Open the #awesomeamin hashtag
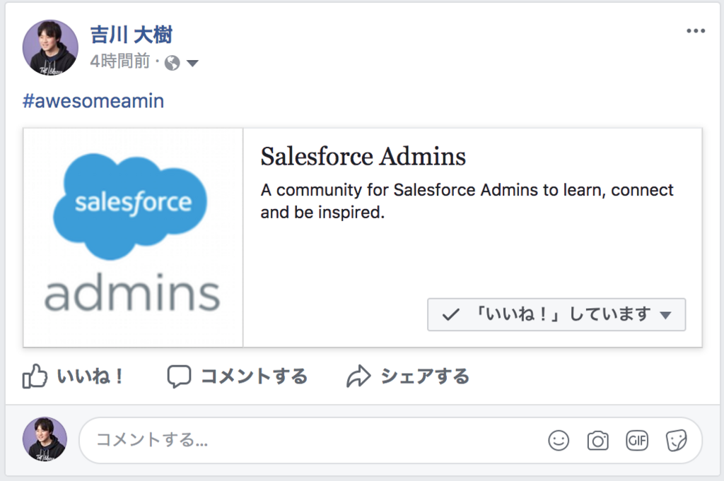Screen dimensions: 724x481 [x=93, y=101]
